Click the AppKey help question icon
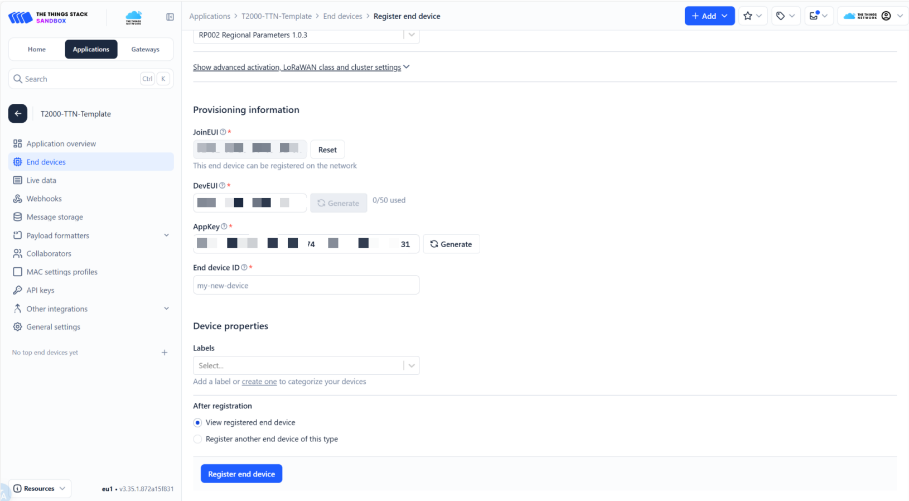The height and width of the screenshot is (501, 909). 224,227
